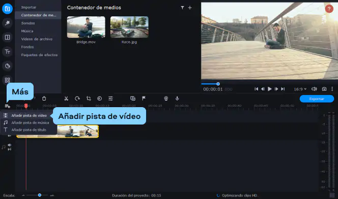This screenshot has height=199, width=338.
Task: Select the Crop tool
Action: click(89, 98)
